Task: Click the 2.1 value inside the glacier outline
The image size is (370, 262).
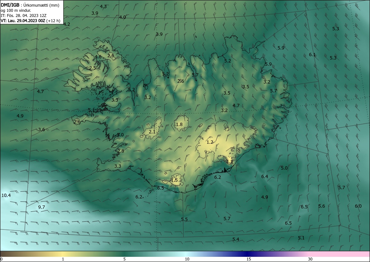Action: coord(152,132)
